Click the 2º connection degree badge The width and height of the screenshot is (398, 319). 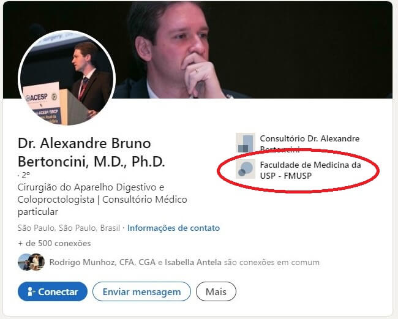pos(24,175)
